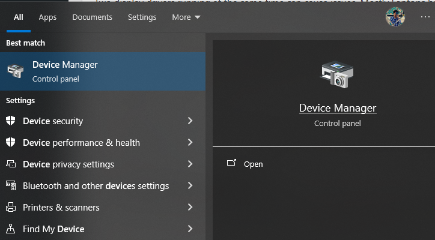Switch to the All tab
The image size is (435, 240).
pos(18,17)
